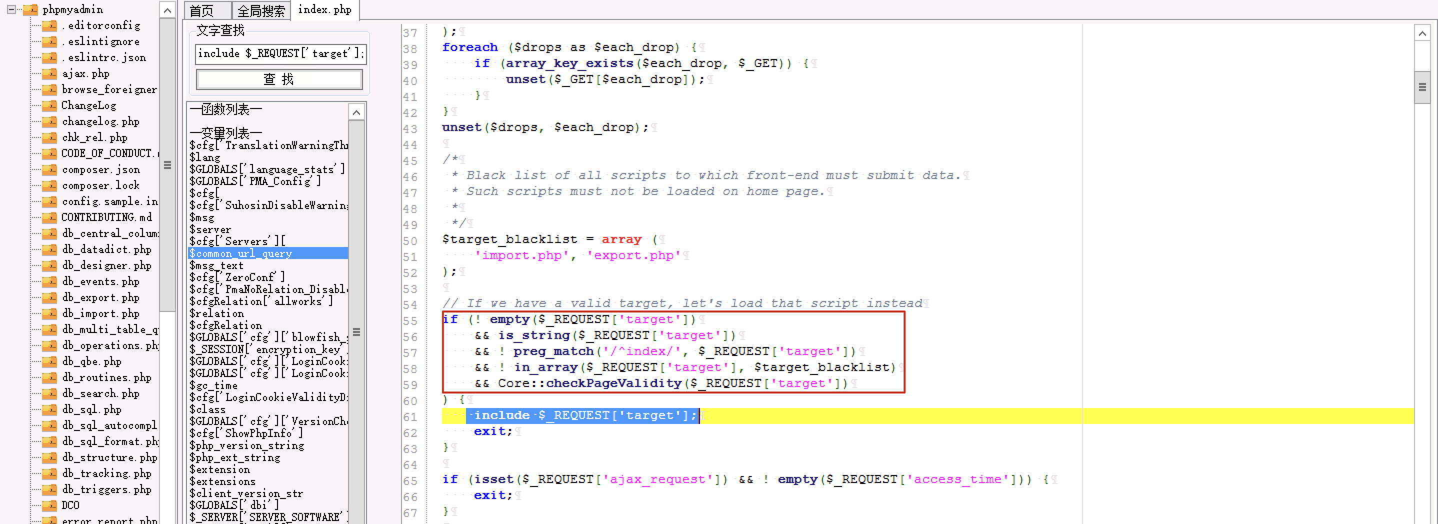The height and width of the screenshot is (524, 1438).
Task: Open browse_foreigners file in tree
Action: point(109,89)
